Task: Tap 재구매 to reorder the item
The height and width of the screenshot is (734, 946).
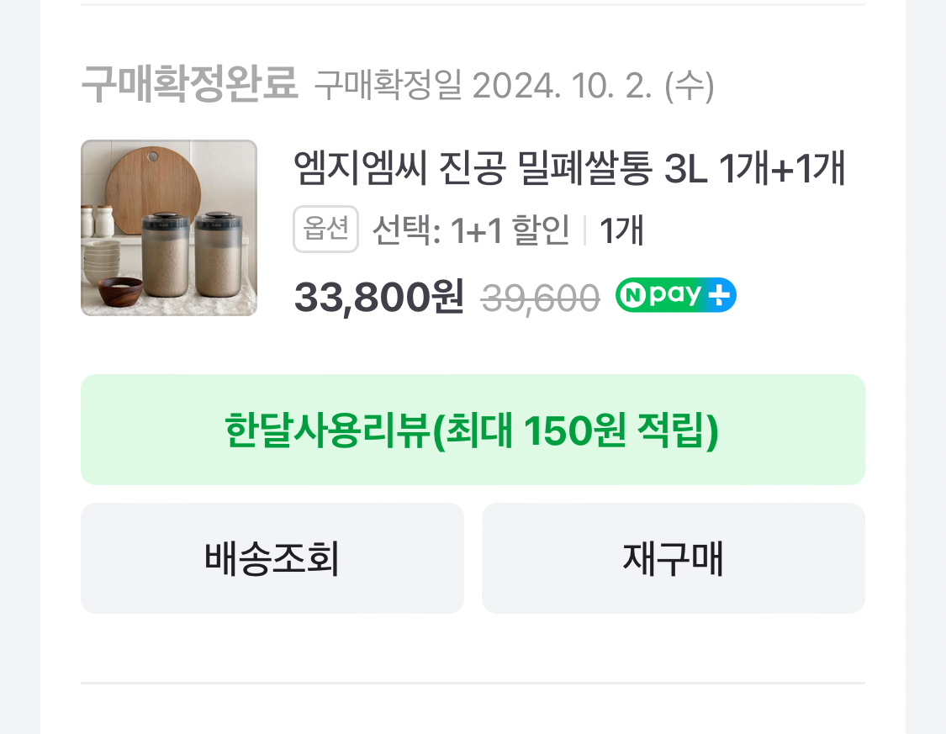Action: click(673, 557)
